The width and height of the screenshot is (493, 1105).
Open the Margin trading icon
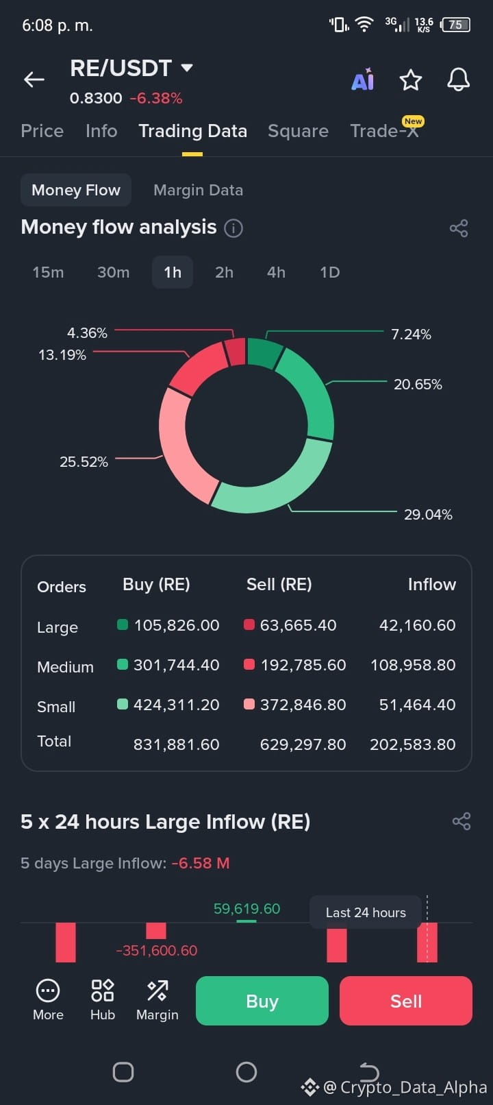pos(157,1000)
